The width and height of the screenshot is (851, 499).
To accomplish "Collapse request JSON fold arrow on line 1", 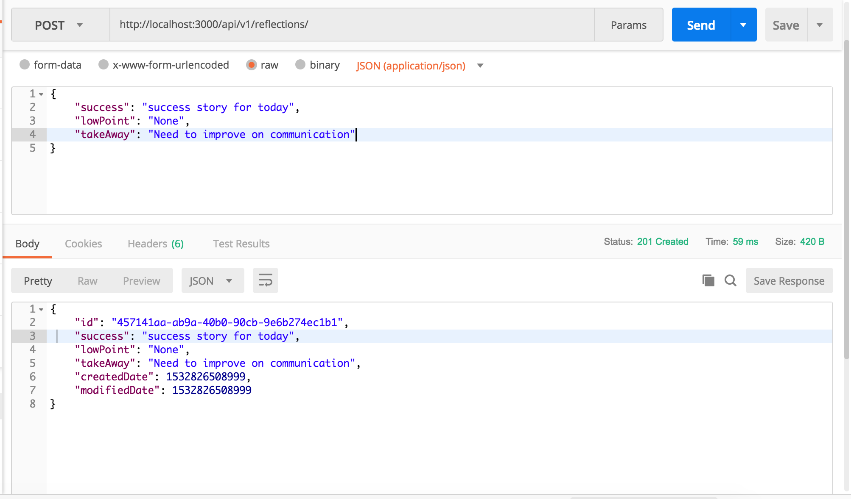I will click(x=41, y=94).
